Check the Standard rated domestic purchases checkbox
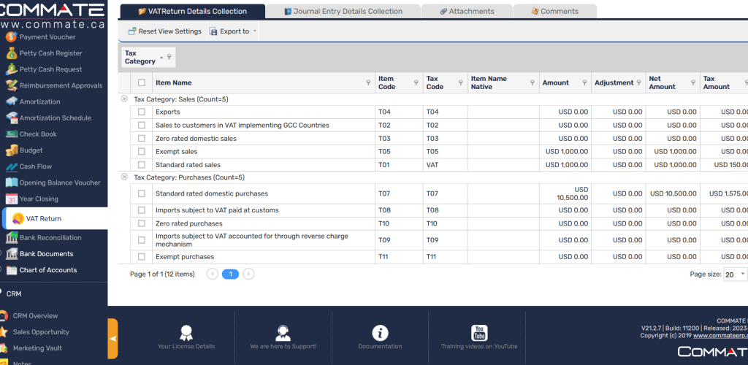This screenshot has height=365, width=748. click(x=141, y=193)
